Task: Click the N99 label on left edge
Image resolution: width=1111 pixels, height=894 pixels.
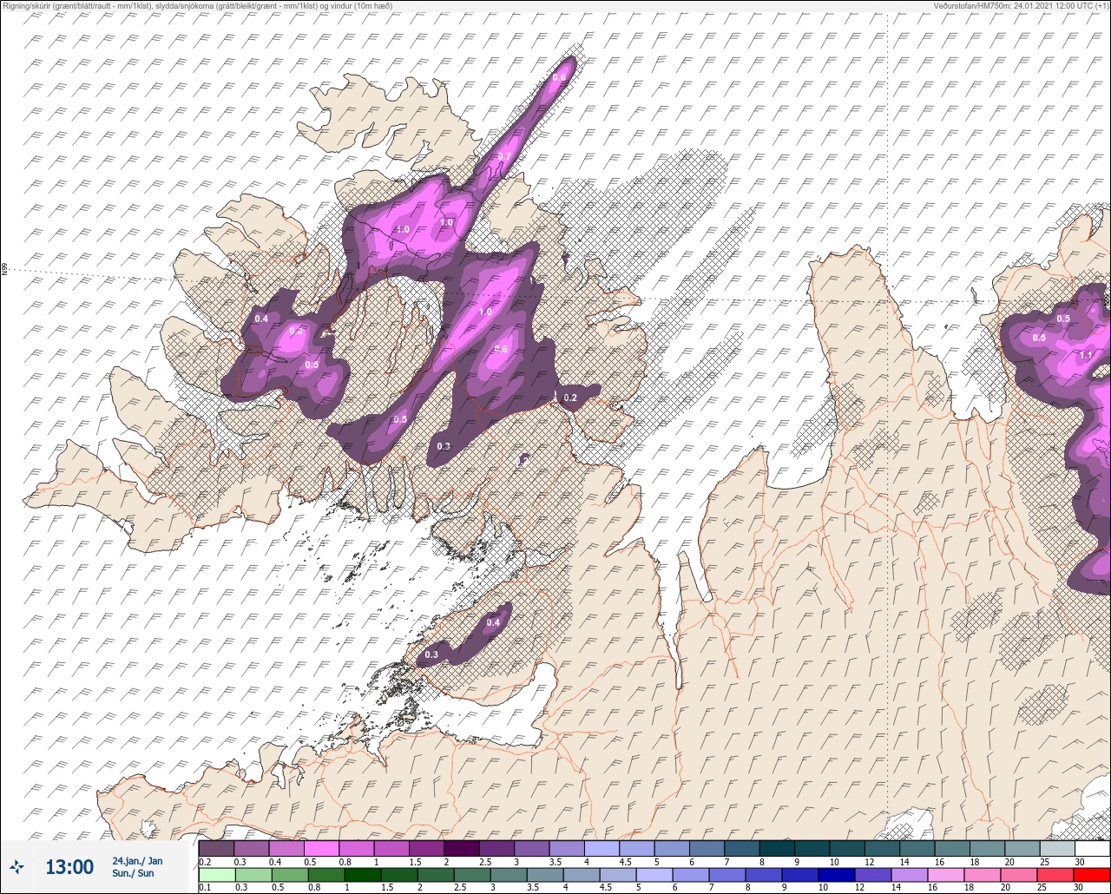Action: (x=4, y=270)
